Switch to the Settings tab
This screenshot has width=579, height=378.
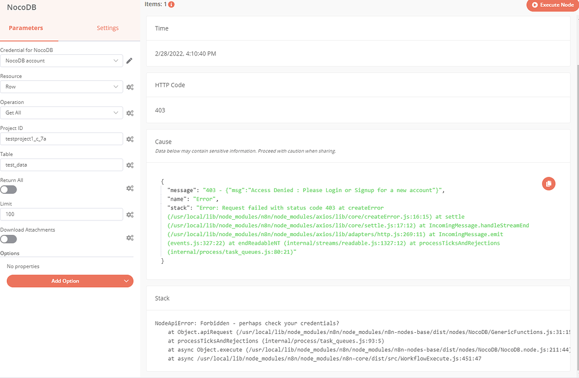[107, 28]
